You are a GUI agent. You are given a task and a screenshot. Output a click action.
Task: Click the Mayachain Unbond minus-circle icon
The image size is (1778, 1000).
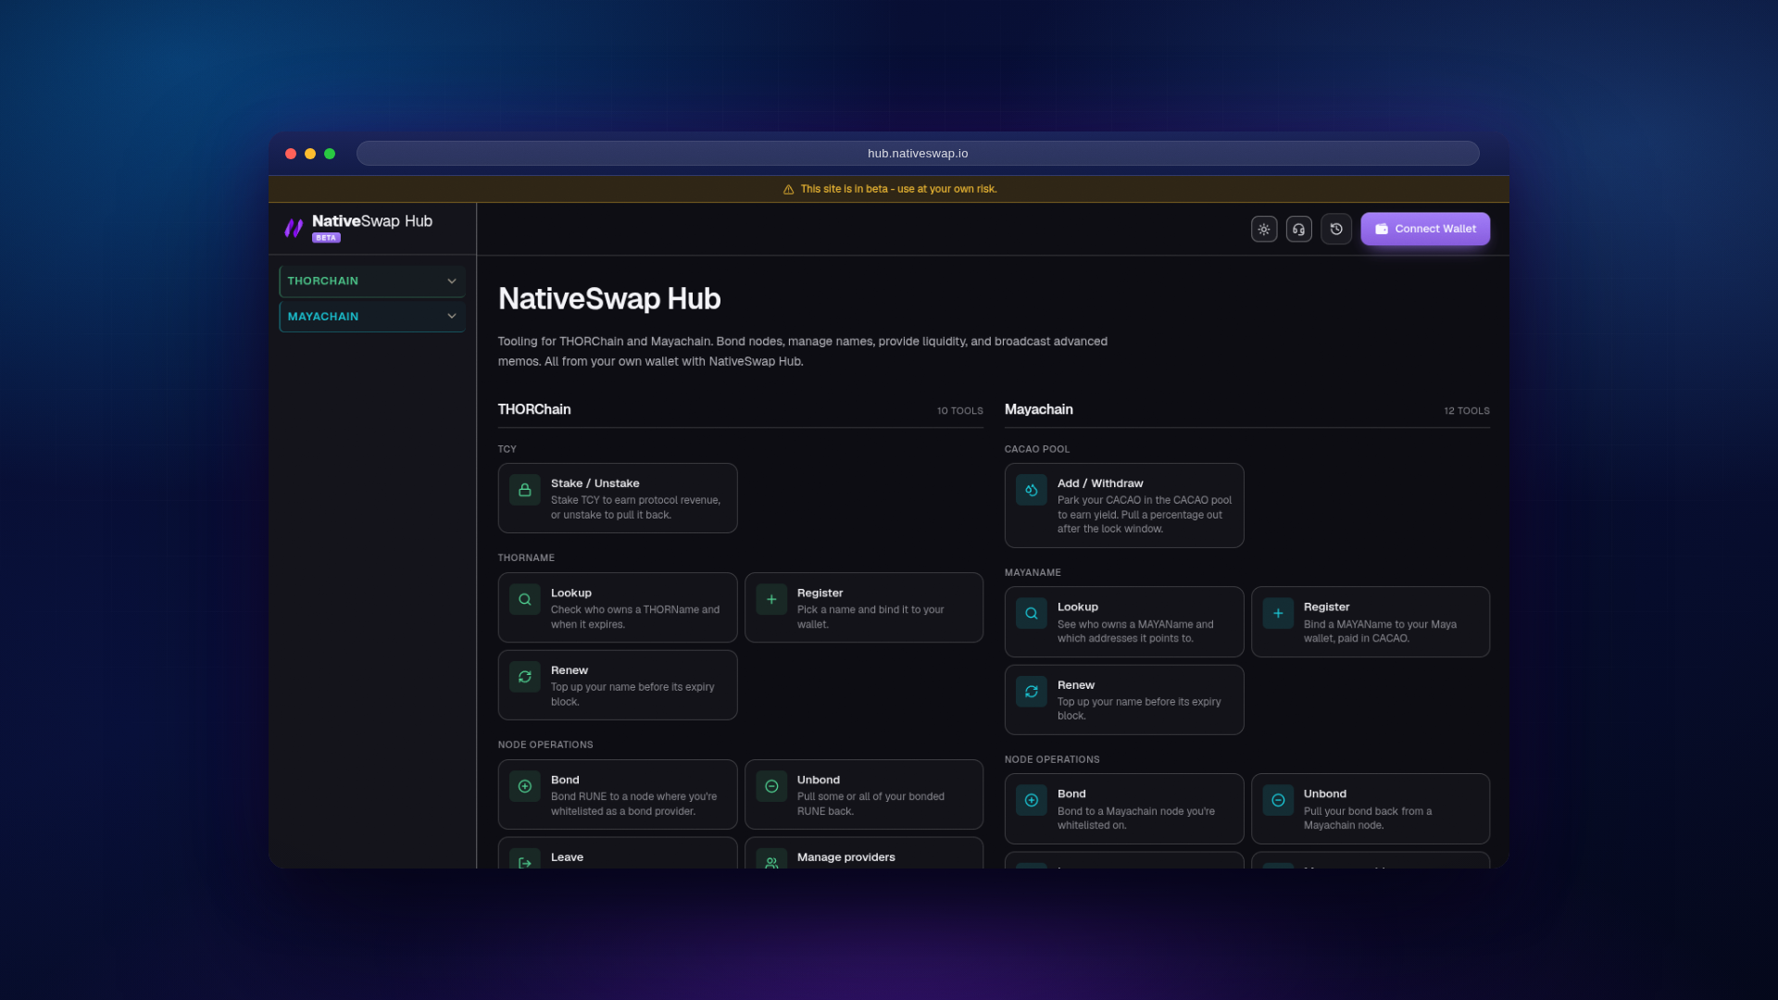[1278, 800]
